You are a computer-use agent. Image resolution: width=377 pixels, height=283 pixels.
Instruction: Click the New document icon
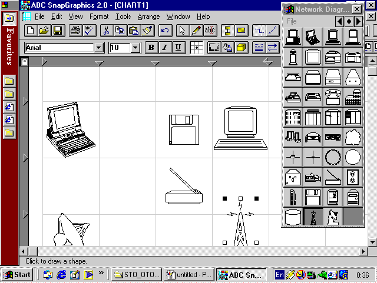coord(31,31)
